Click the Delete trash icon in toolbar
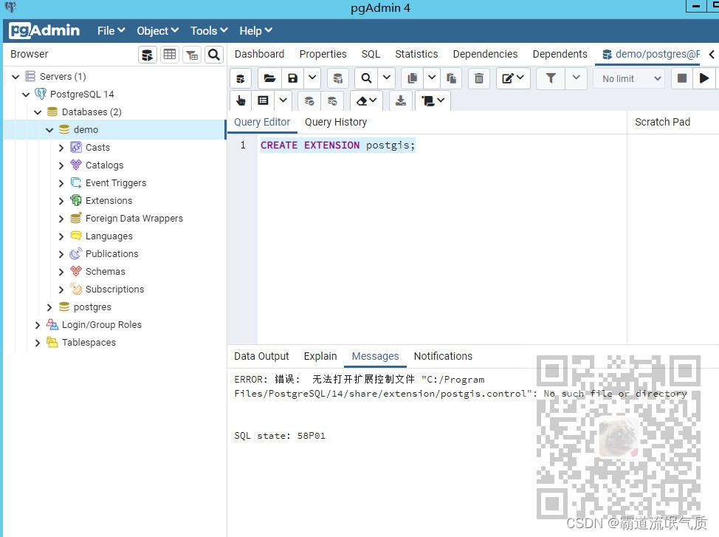This screenshot has height=537, width=719. (479, 78)
